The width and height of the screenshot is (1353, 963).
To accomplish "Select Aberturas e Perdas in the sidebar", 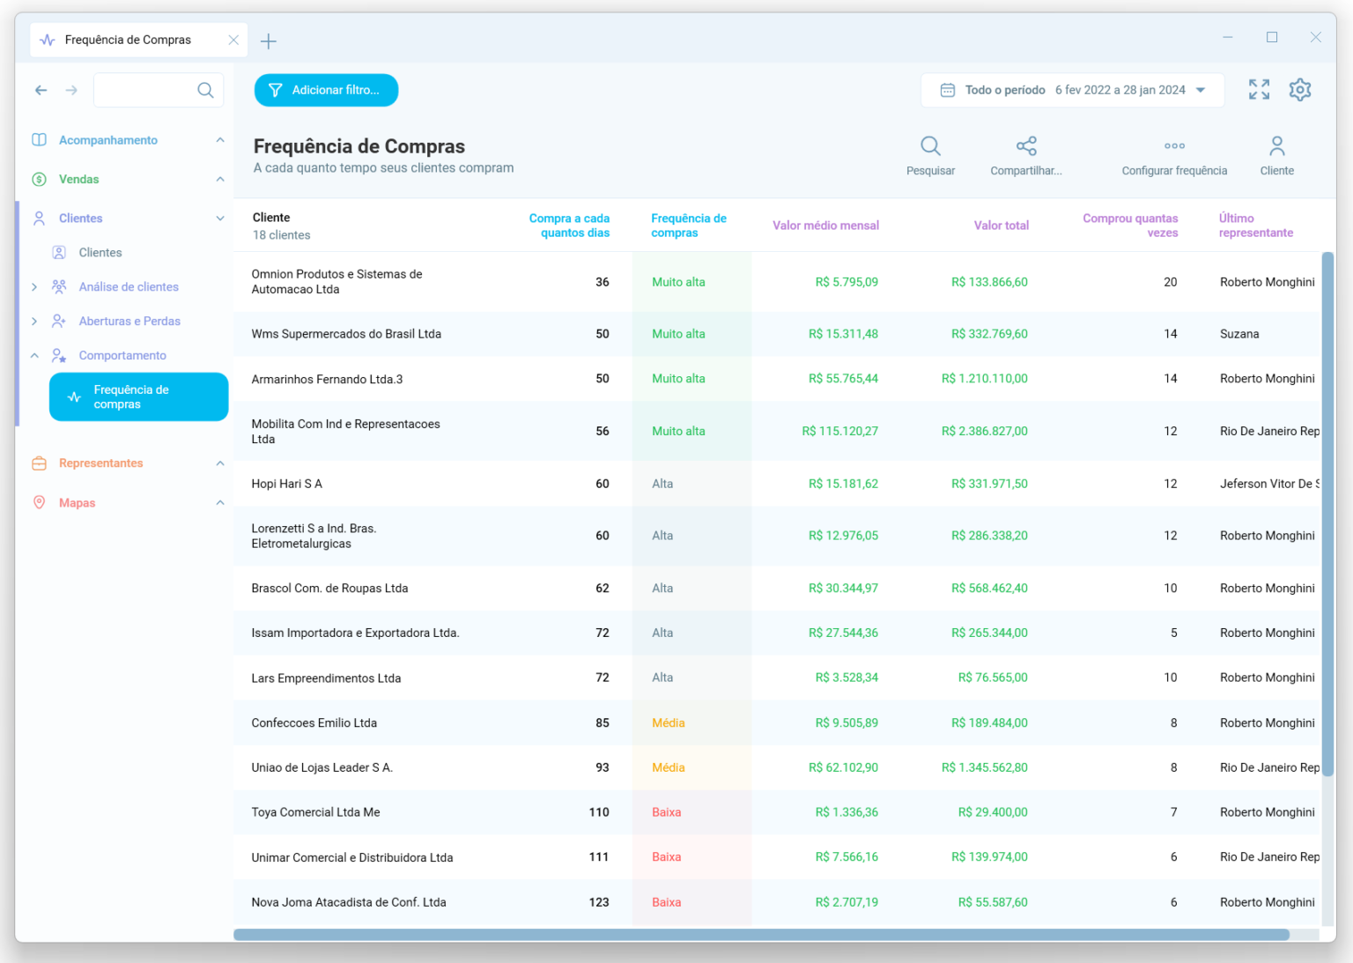I will [129, 322].
